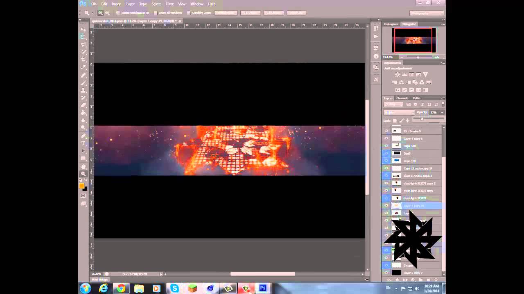This screenshot has width=524, height=294.
Task: Click the Print Size button
Action: [x=297, y=13]
